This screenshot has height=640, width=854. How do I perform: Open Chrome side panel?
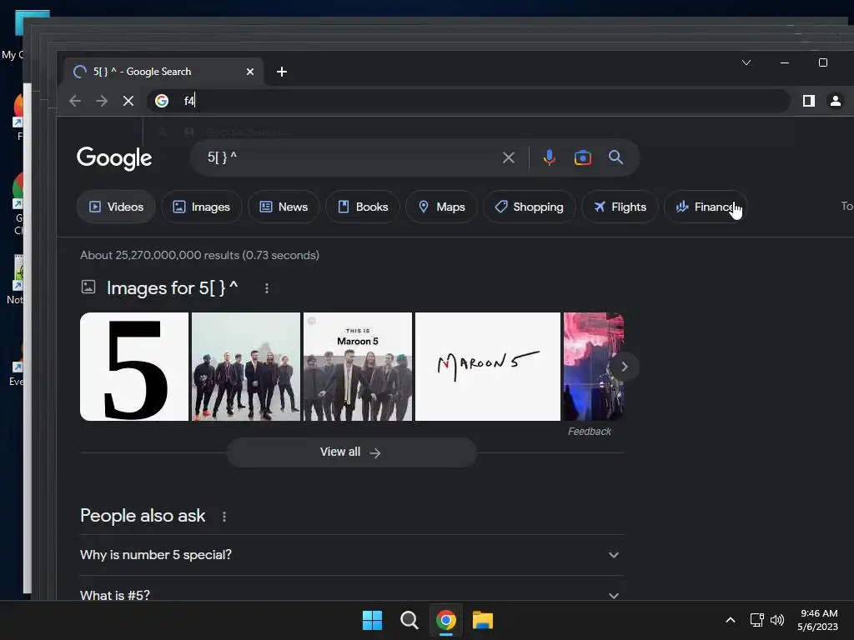tap(809, 101)
